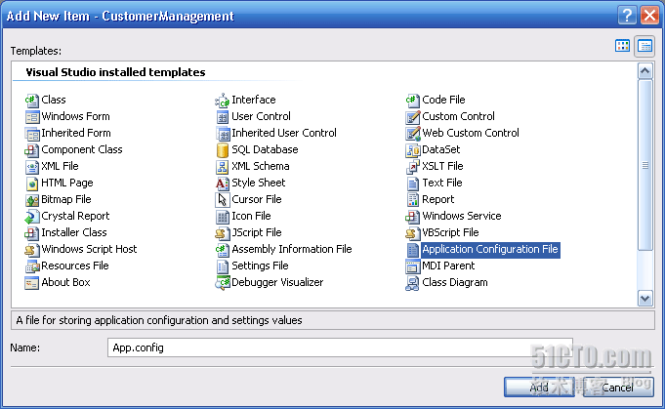The width and height of the screenshot is (665, 409).
Task: Select the HTML Page icon
Action: [32, 184]
